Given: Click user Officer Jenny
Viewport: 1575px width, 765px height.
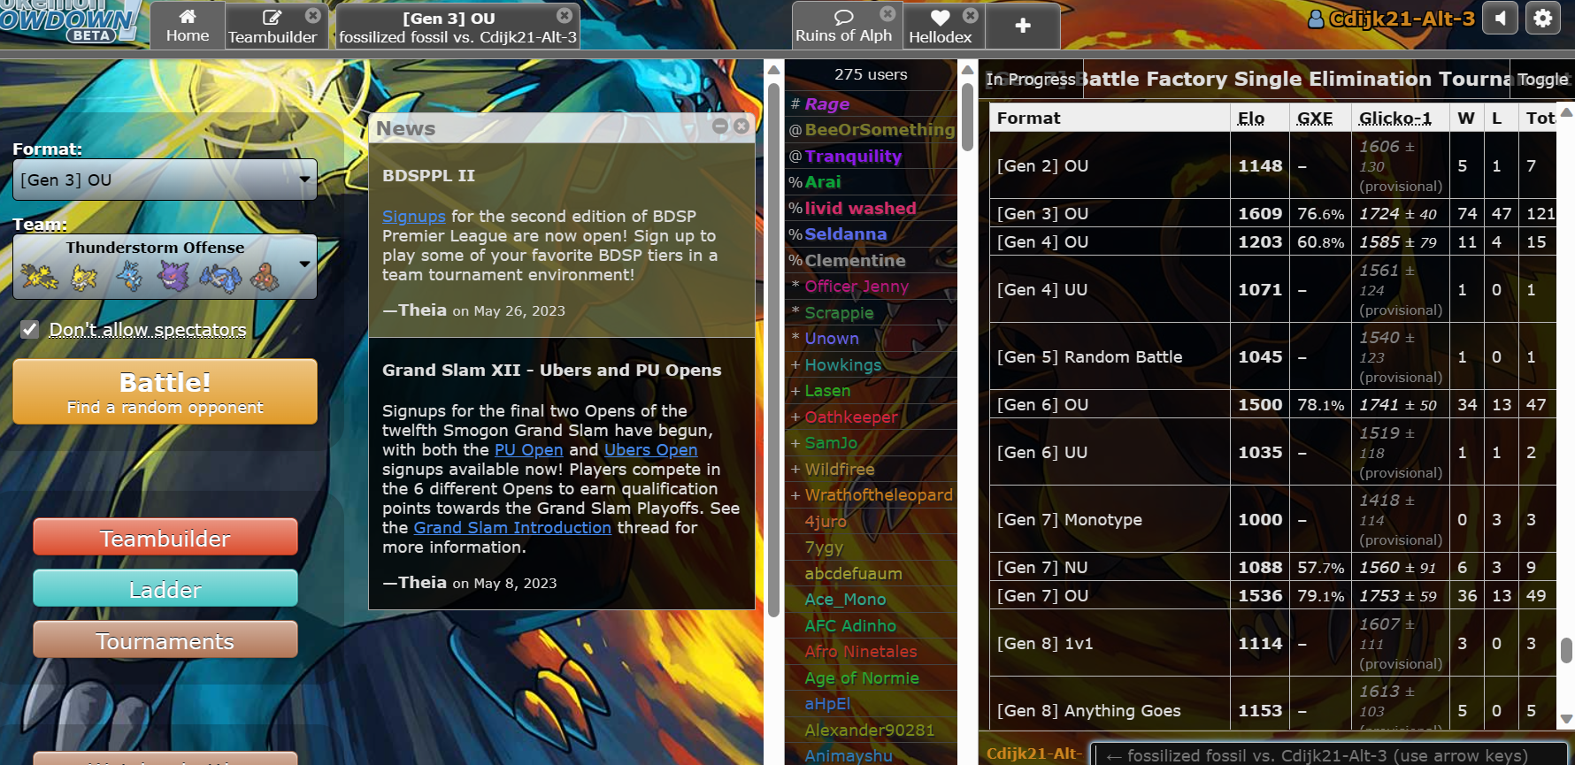Looking at the screenshot, I should point(871,287).
